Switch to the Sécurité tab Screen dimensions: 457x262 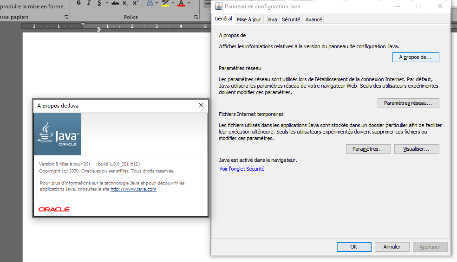tap(291, 19)
